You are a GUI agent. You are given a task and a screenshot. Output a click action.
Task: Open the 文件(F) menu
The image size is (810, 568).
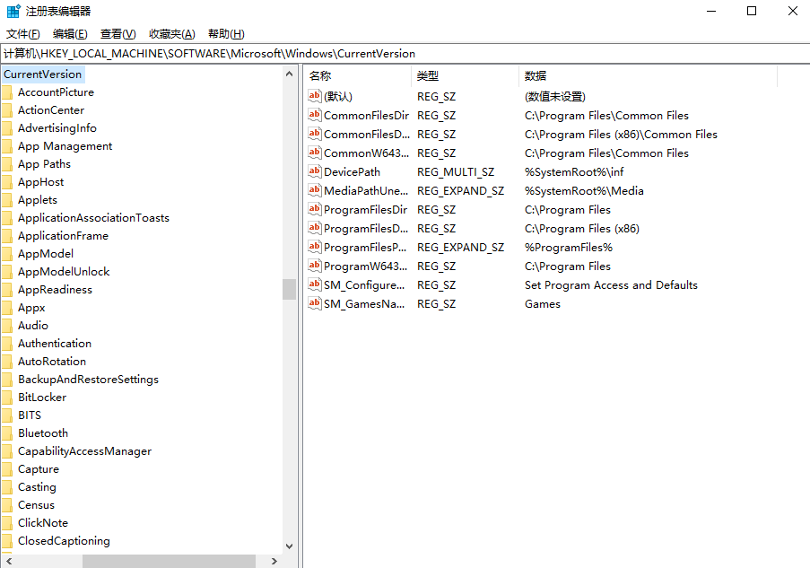coord(23,34)
